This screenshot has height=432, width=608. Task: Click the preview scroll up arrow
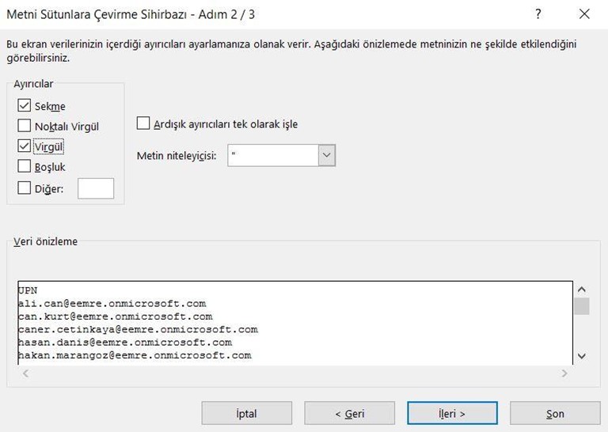[582, 290]
